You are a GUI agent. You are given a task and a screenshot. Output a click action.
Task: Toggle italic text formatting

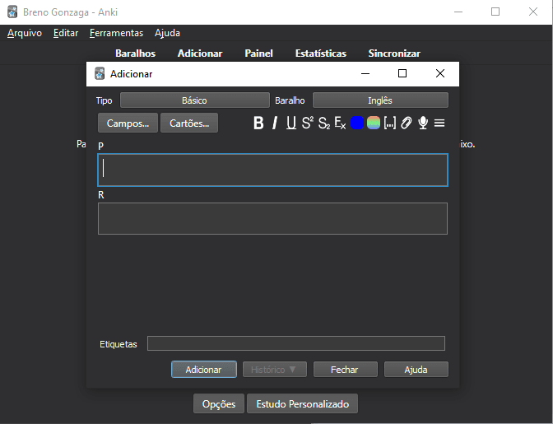tap(275, 123)
